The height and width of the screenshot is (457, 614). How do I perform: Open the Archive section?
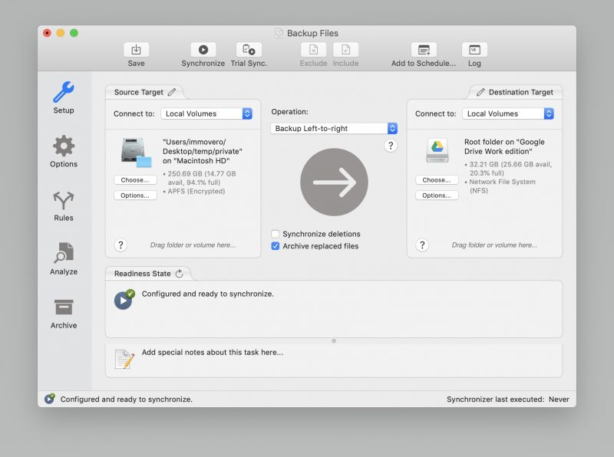click(x=64, y=314)
